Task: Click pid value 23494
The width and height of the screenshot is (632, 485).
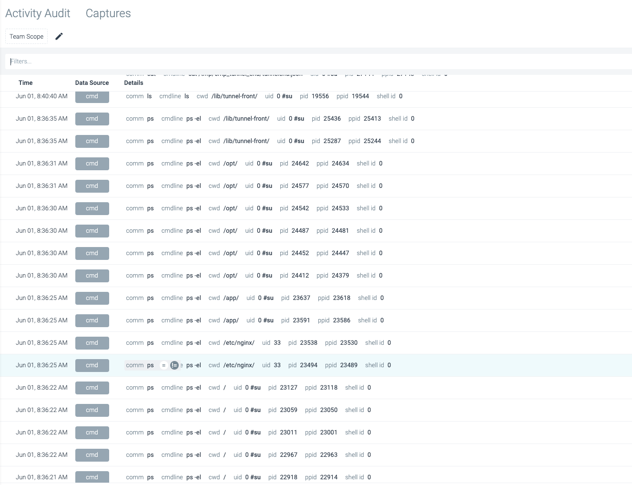Action: 309,365
